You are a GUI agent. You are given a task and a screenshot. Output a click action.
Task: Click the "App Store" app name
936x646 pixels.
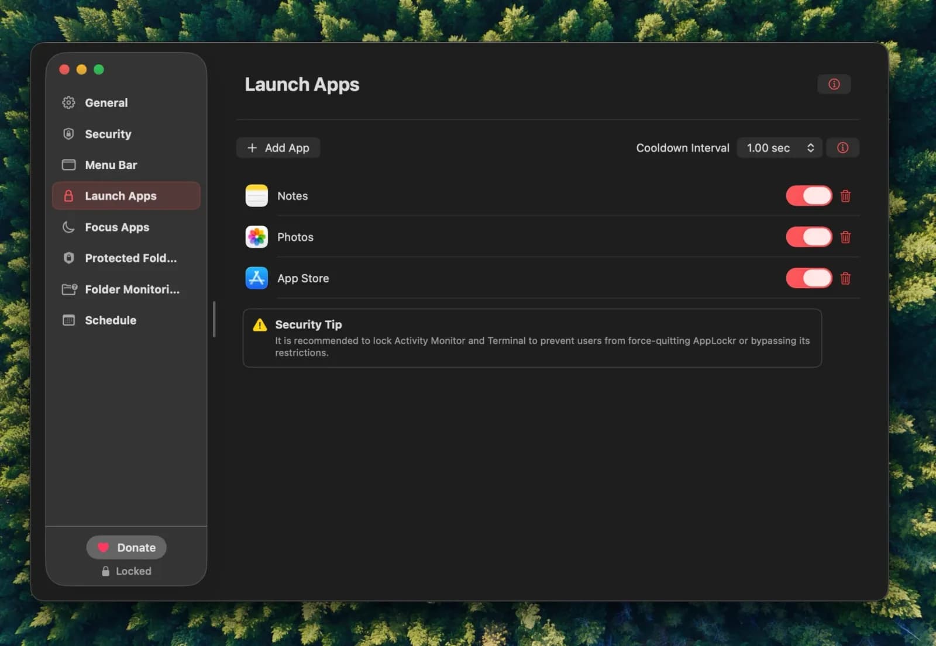303,278
